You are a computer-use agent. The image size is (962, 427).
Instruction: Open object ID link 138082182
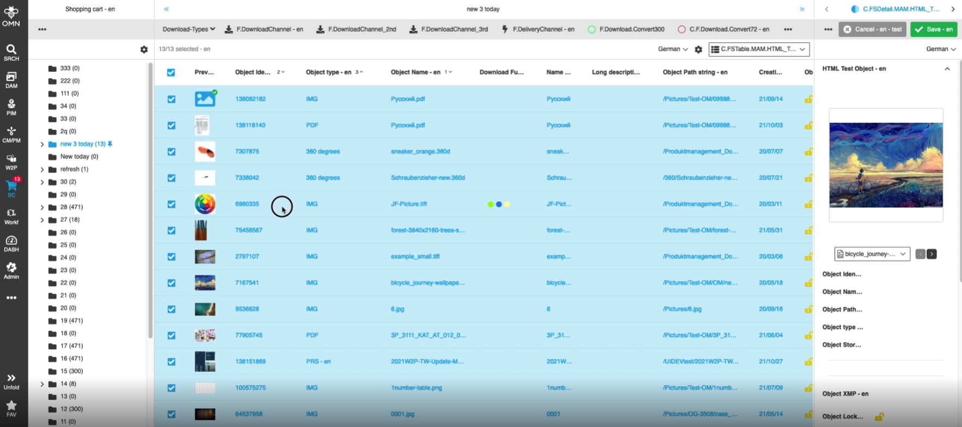point(251,99)
